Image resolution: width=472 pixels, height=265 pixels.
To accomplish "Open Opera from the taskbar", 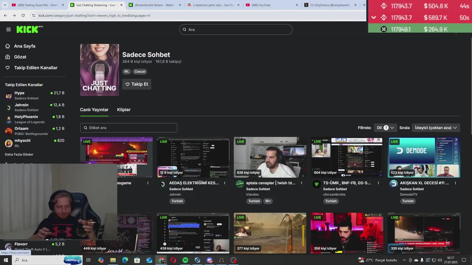I will coord(173,260).
